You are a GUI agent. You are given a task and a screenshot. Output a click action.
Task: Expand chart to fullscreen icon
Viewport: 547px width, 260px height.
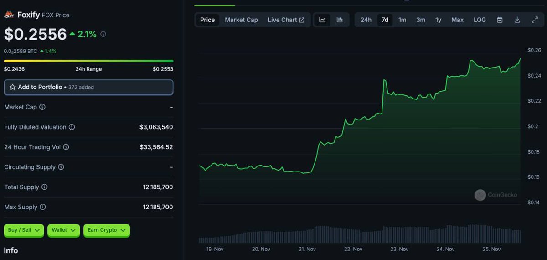tap(535, 20)
